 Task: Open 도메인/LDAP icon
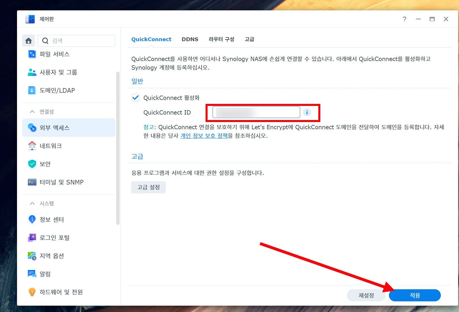click(x=32, y=90)
